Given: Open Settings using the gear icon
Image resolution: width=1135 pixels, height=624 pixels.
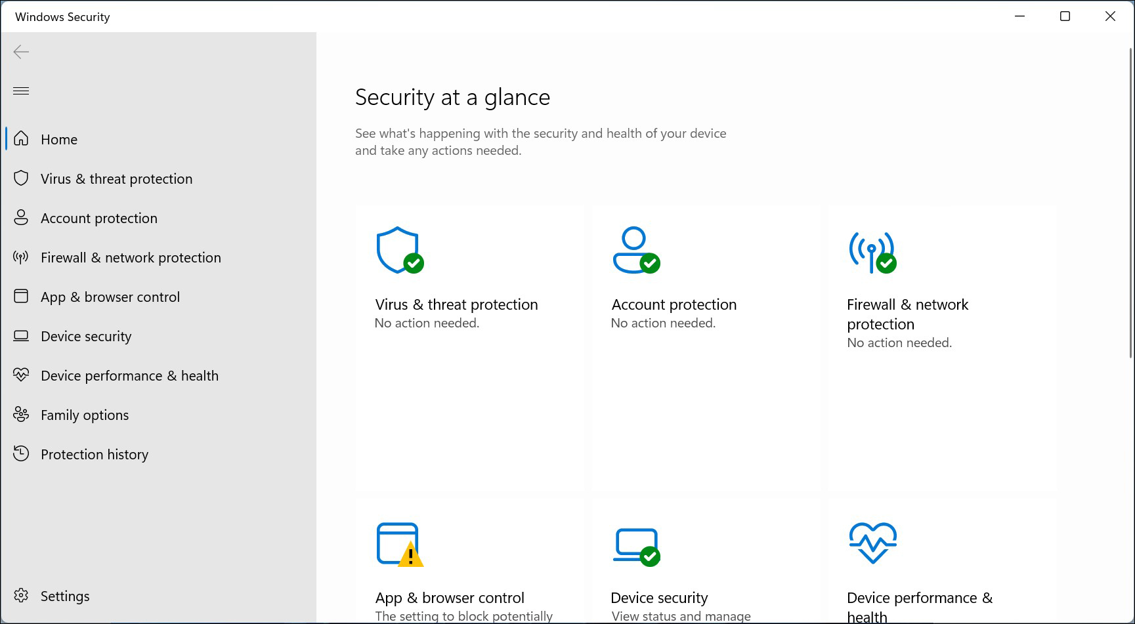Looking at the screenshot, I should [20, 595].
